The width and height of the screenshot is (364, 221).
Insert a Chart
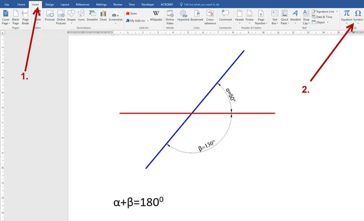(103, 16)
